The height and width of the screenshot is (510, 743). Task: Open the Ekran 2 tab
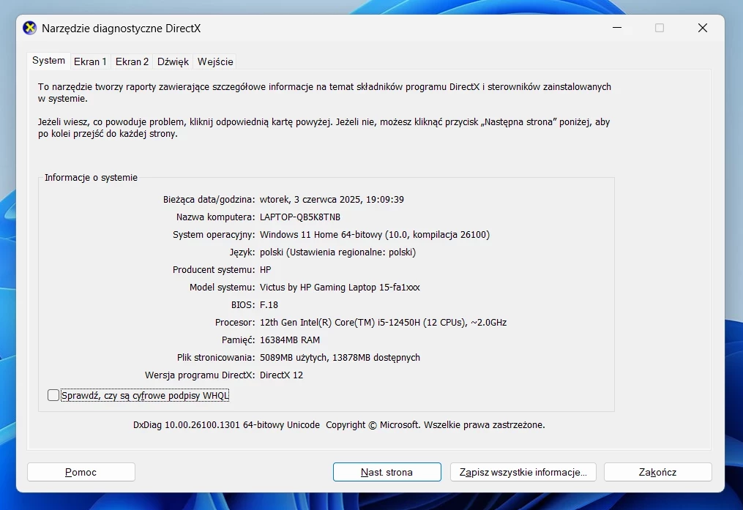pyautogui.click(x=132, y=61)
